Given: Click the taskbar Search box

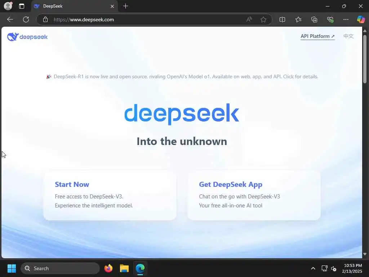Looking at the screenshot, I should (60, 268).
